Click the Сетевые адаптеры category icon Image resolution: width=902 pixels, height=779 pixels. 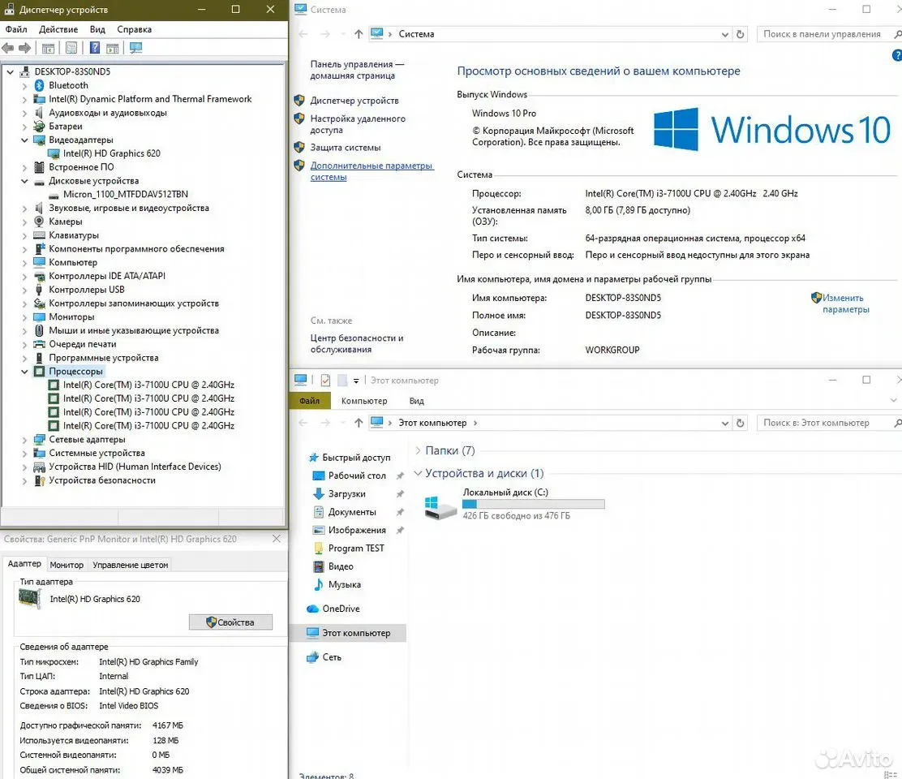39,440
